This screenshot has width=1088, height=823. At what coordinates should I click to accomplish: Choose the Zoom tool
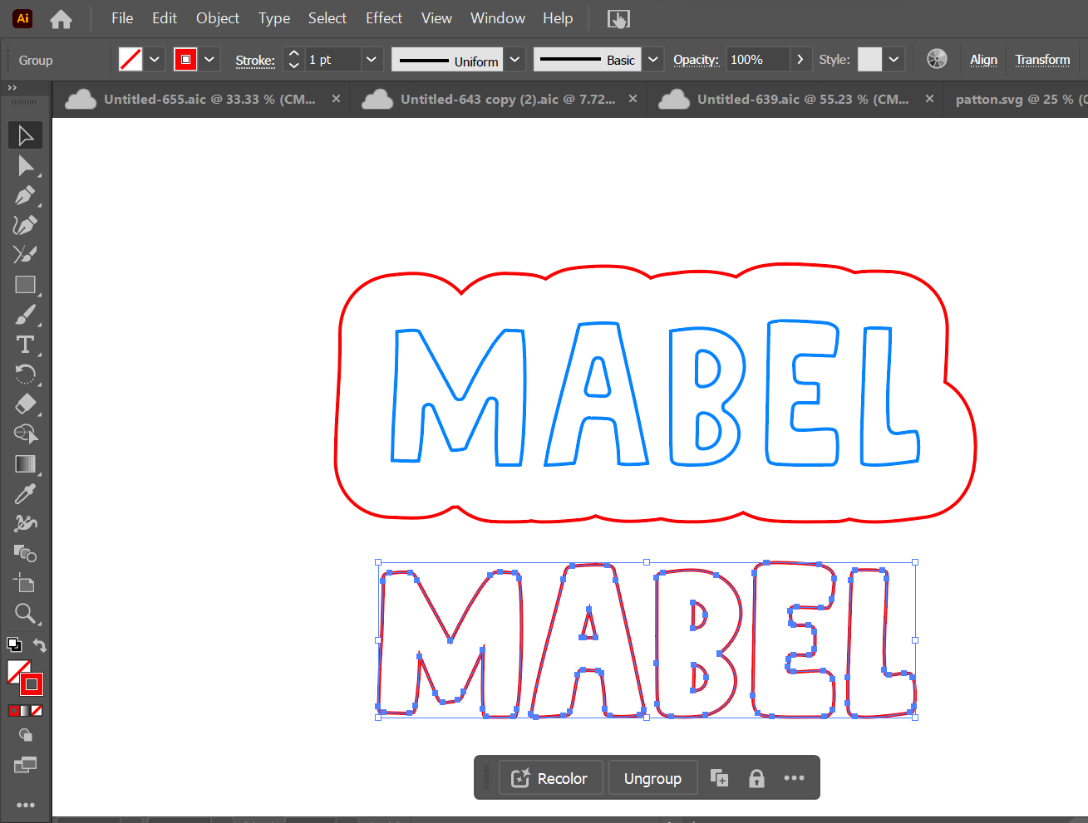pyautogui.click(x=25, y=614)
